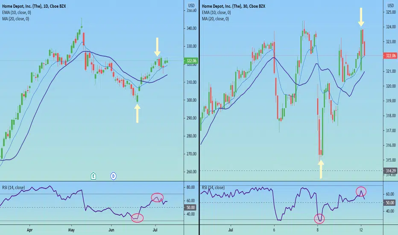Click the 40.00 RSI level on the right pane

click(x=390, y=211)
